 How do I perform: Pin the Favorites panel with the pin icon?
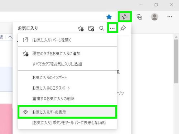click(x=123, y=28)
